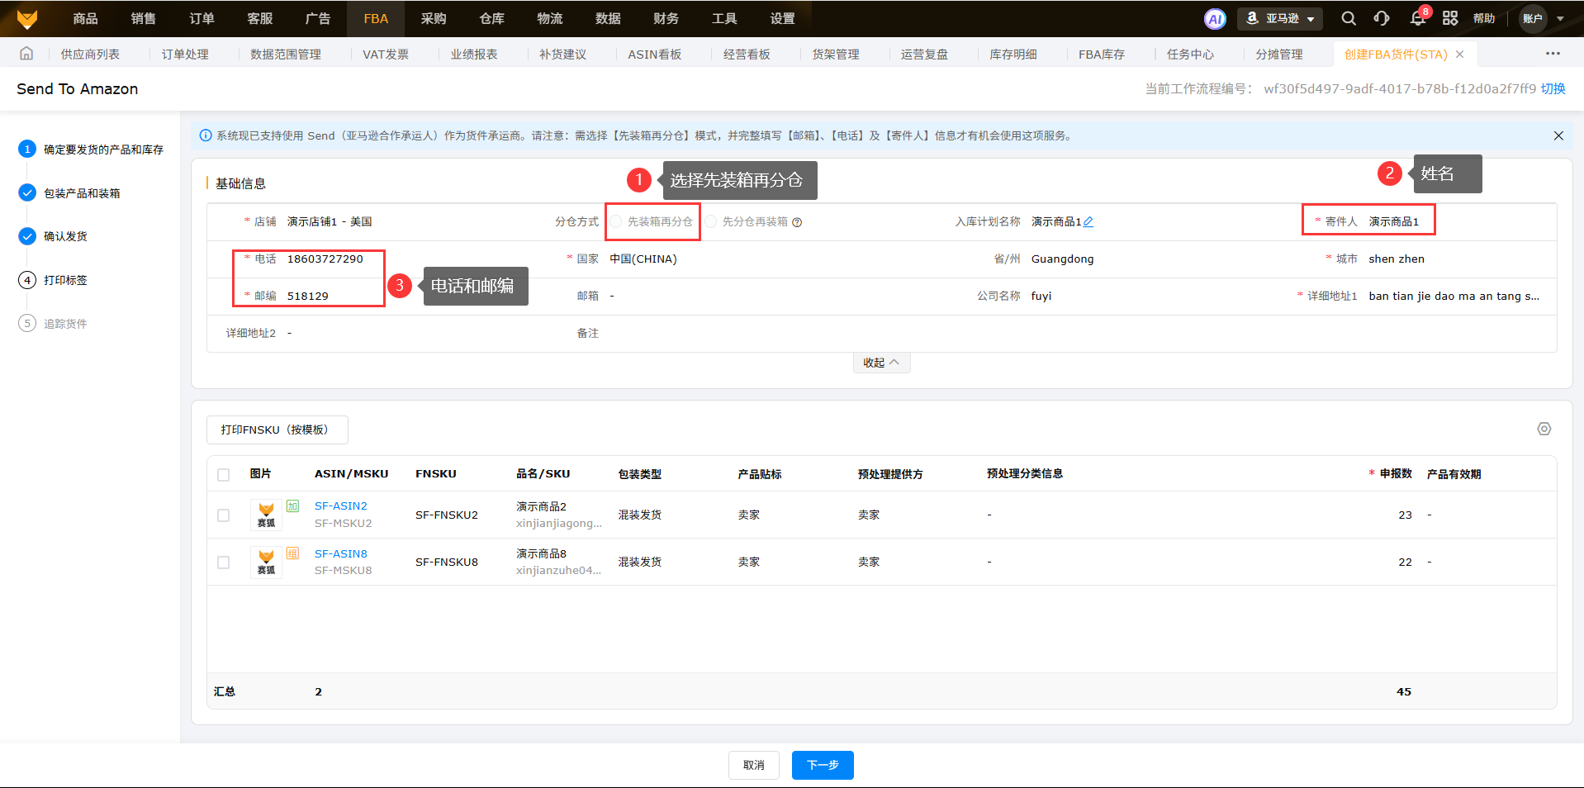Viewport: 1584px width, 788px height.
Task: Open the SF-ASIN8 product link
Action: [x=340, y=553]
